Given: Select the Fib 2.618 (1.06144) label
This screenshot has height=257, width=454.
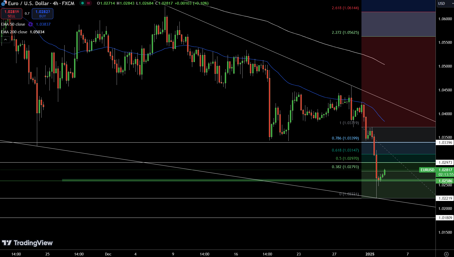Looking at the screenshot, I should (345, 8).
